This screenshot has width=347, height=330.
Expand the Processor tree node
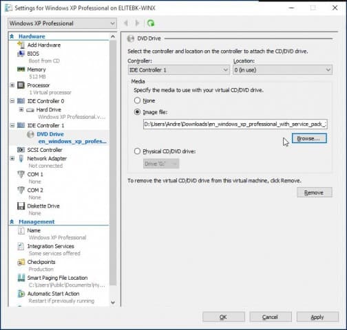pos(12,85)
